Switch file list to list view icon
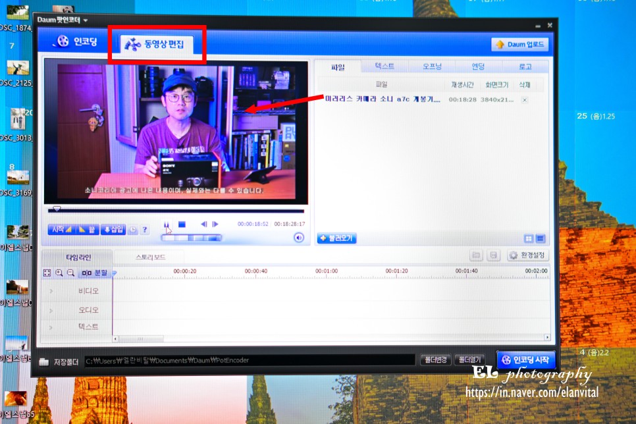 (541, 238)
